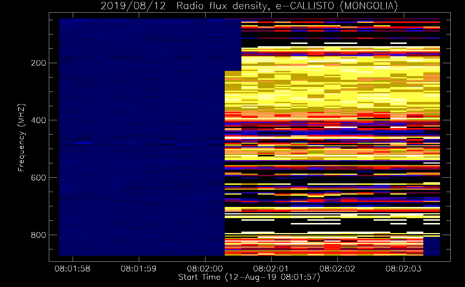Click the 400 frequency tick label
Screen dimensions: 465x287
click(39, 120)
